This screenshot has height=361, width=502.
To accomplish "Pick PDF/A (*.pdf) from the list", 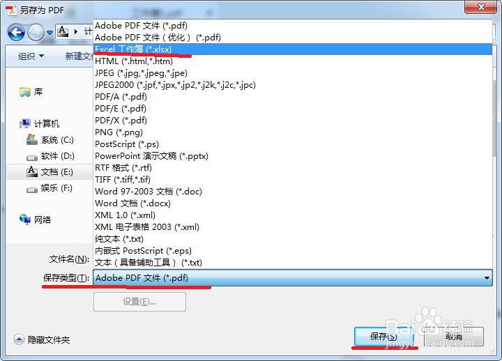I will (x=293, y=97).
